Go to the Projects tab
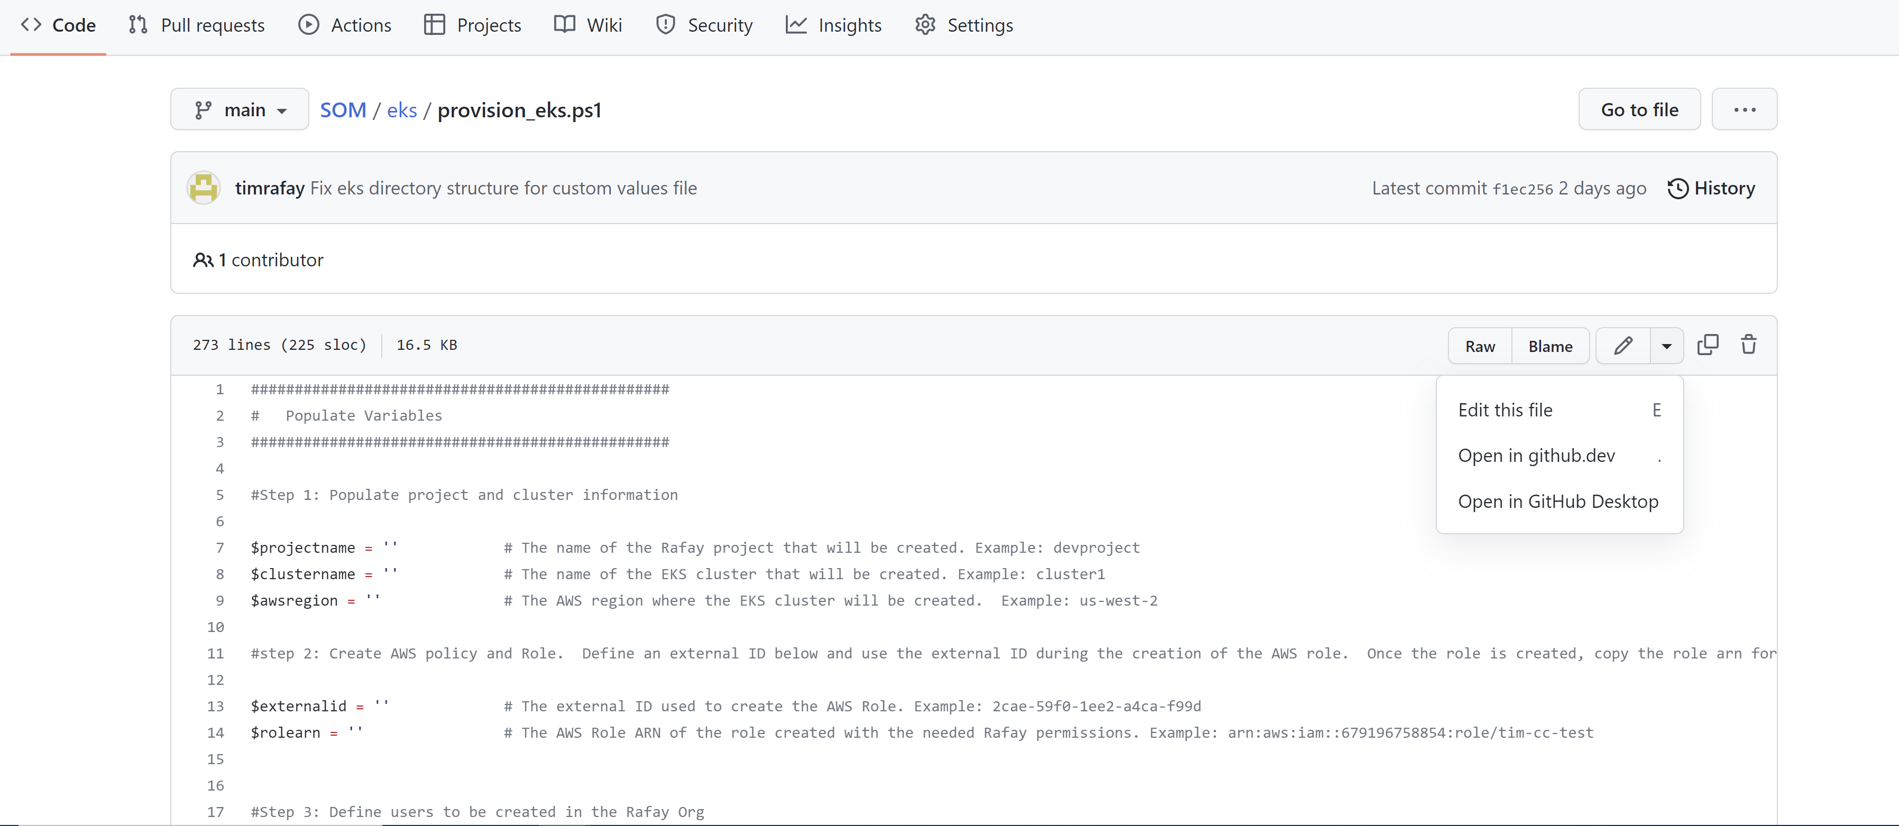Viewport: 1899px width, 826px height. coord(473,25)
